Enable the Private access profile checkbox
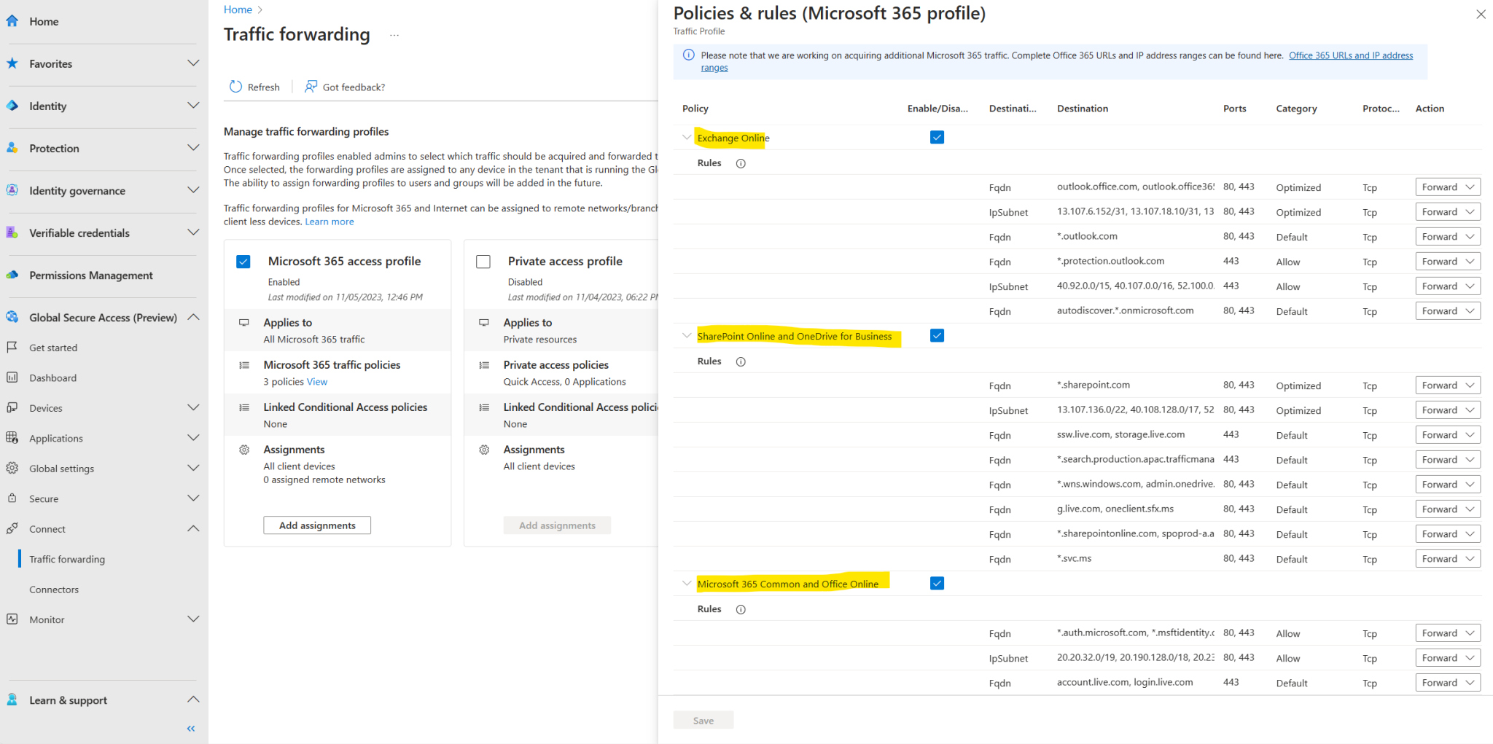Screen dimensions: 1493x744 (483, 261)
